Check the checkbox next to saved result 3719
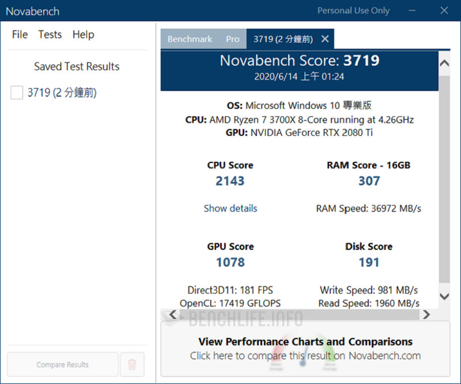461x384 pixels. (x=16, y=93)
